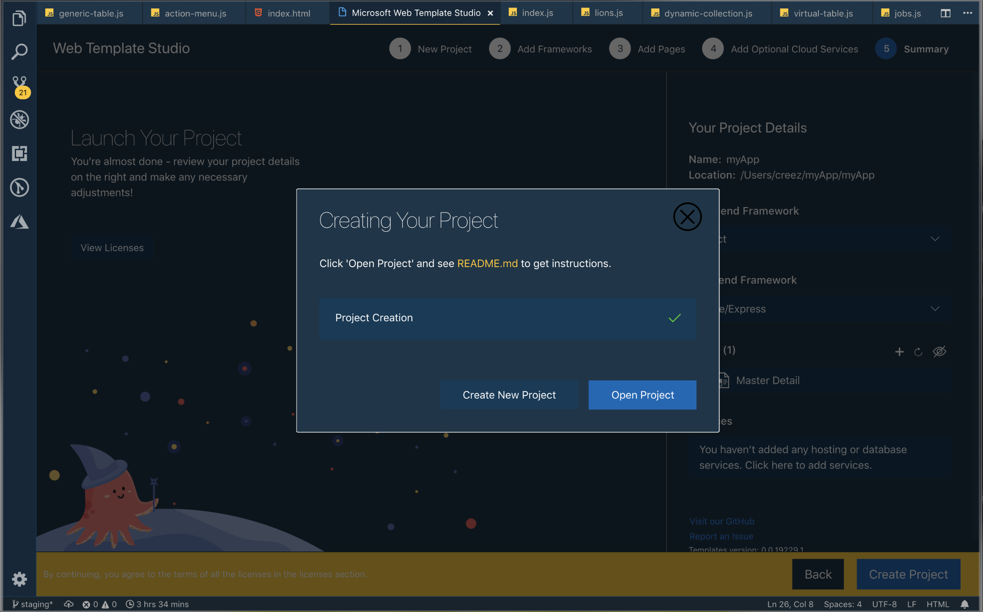Viewport: 983px width, 612px height.
Task: Click the Open Project button
Action: click(x=642, y=395)
